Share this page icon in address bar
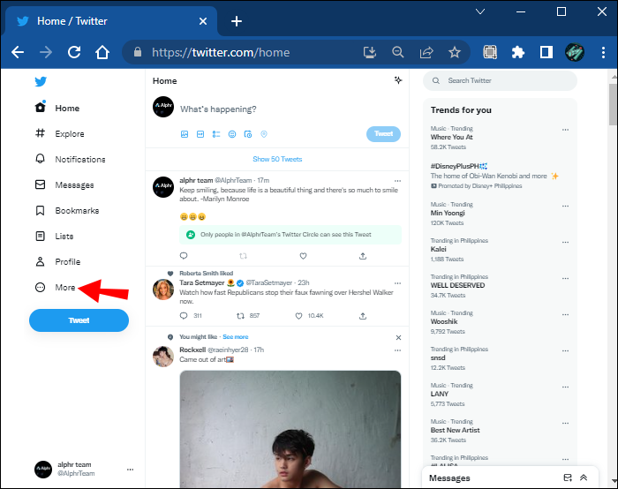This screenshot has width=618, height=489. pos(426,52)
